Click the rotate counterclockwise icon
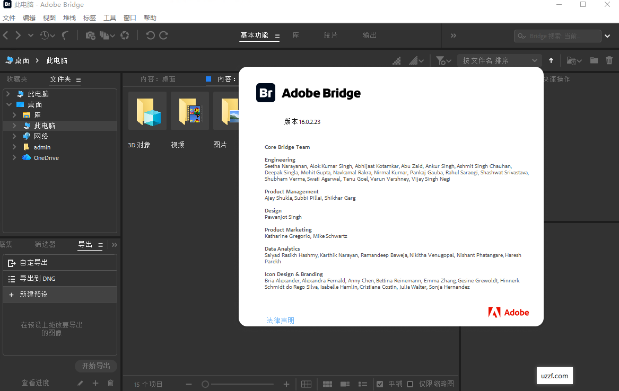619x391 pixels. click(151, 35)
